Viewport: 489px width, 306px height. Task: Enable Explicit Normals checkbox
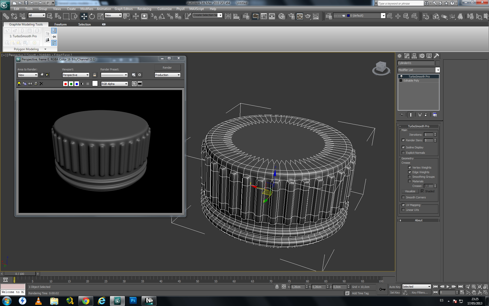pyautogui.click(x=403, y=153)
